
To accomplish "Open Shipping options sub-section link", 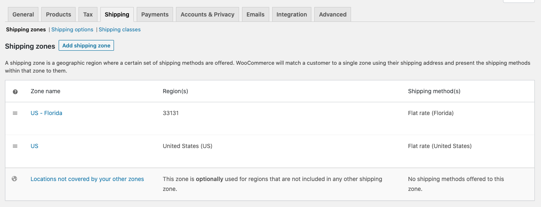I will pos(72,30).
